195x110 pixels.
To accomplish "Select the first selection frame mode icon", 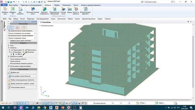I will (10, 28).
